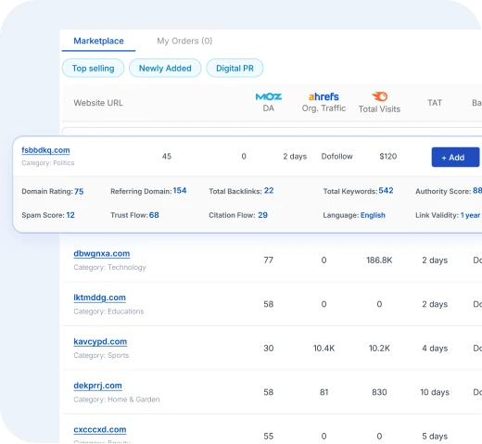The width and height of the screenshot is (482, 444).
Task: Click Domain Rating value 75
Action: (x=79, y=192)
